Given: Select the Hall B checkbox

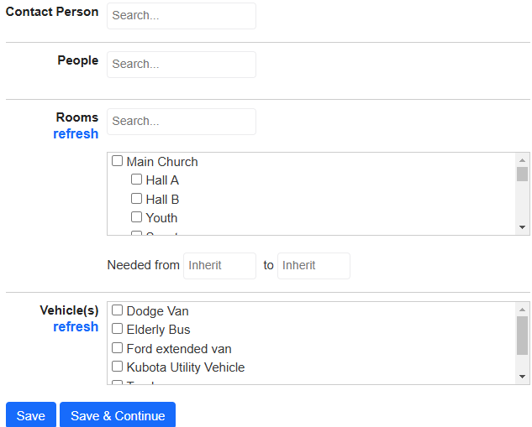Looking at the screenshot, I should click(136, 199).
